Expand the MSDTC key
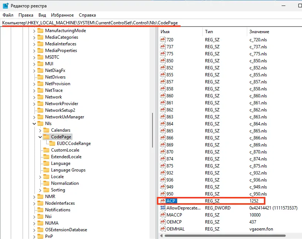 pyautogui.click(x=34, y=57)
